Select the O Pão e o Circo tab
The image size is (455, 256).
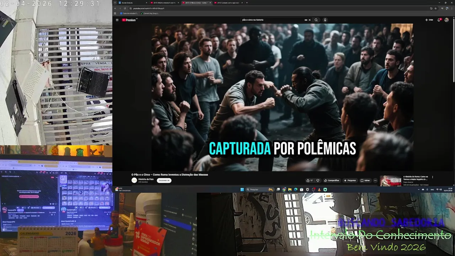[197, 2]
